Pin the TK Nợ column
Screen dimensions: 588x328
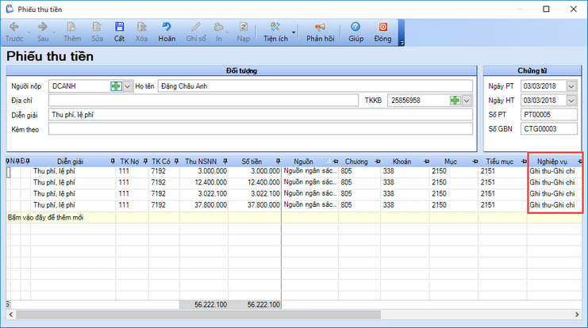[x=145, y=162]
